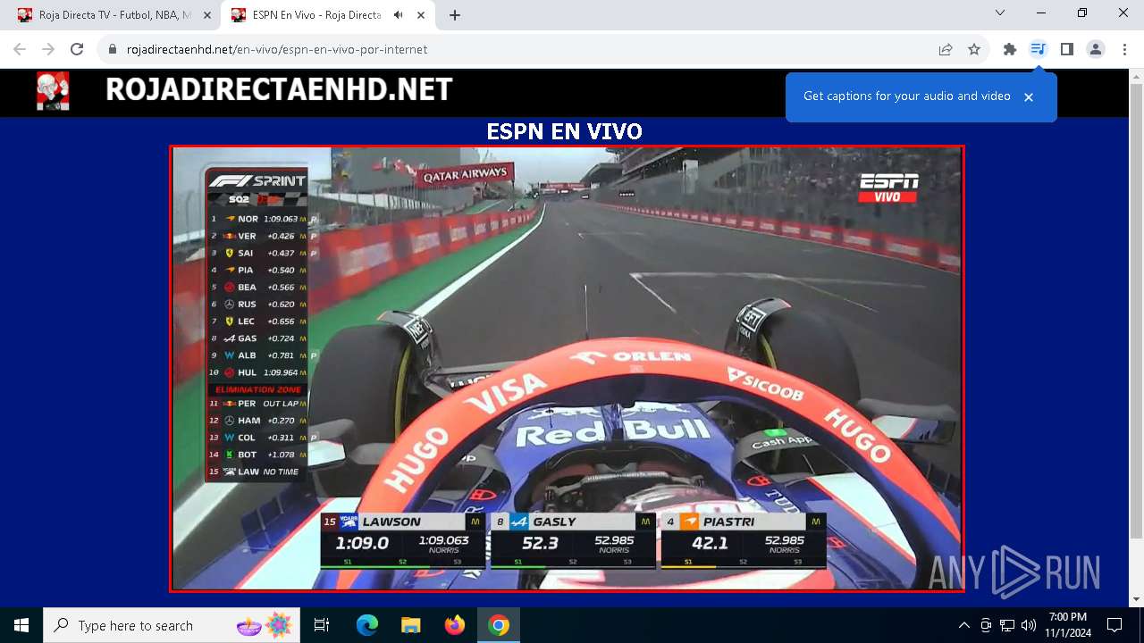Dismiss the captions tooltip
This screenshot has width=1144, height=643.
pyautogui.click(x=1029, y=97)
